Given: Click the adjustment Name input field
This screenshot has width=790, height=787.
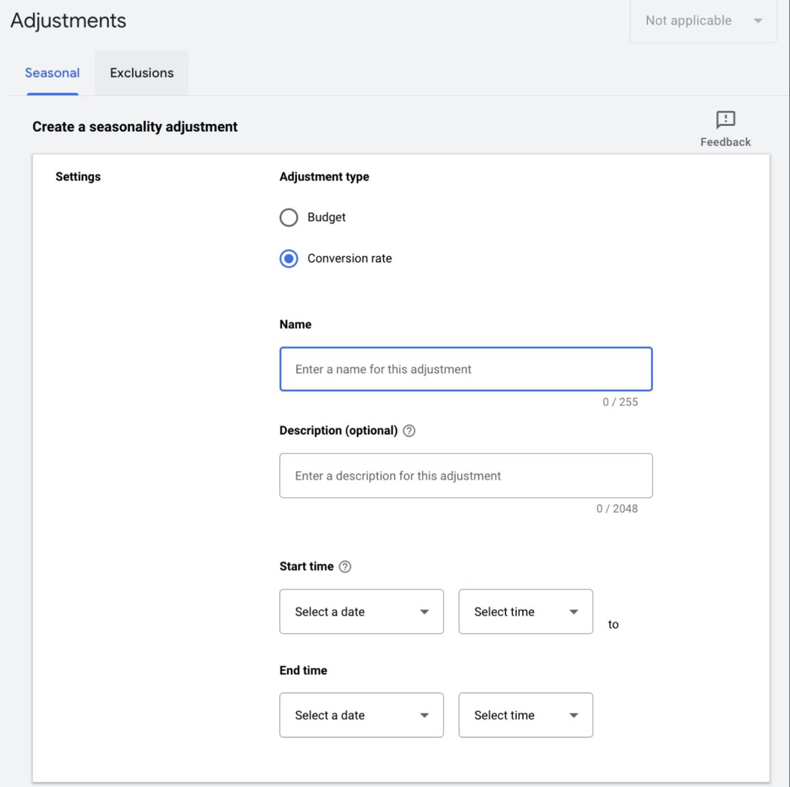Looking at the screenshot, I should (x=465, y=369).
